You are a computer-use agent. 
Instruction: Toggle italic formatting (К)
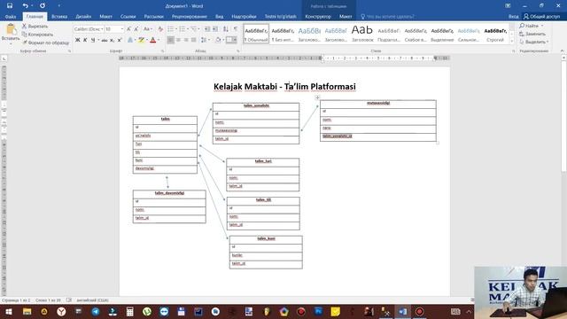click(x=85, y=40)
